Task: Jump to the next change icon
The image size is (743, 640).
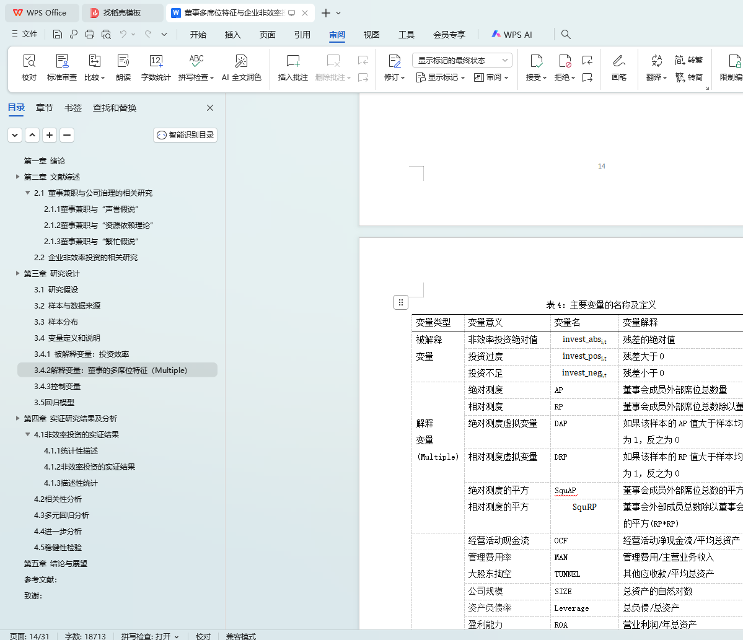Action: (x=587, y=77)
